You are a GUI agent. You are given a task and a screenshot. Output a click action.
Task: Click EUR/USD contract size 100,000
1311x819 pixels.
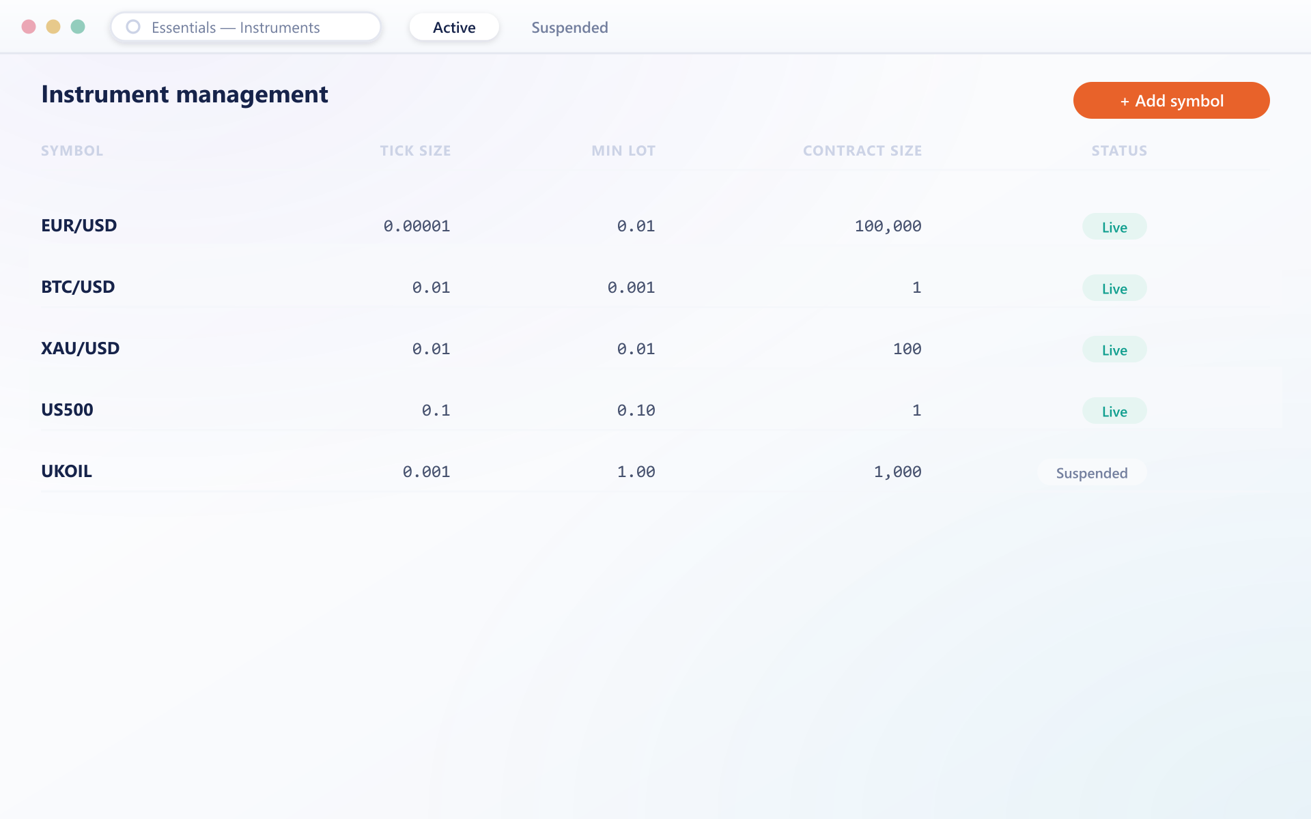point(888,226)
